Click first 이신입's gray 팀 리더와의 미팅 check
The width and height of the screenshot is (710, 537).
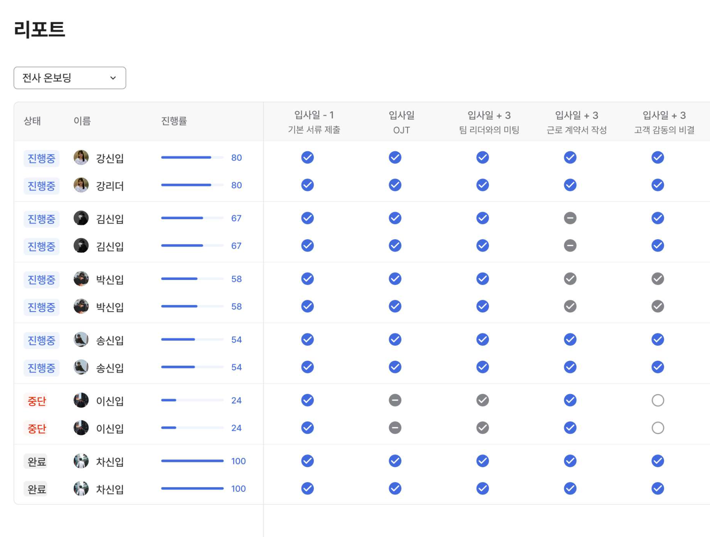[482, 400]
